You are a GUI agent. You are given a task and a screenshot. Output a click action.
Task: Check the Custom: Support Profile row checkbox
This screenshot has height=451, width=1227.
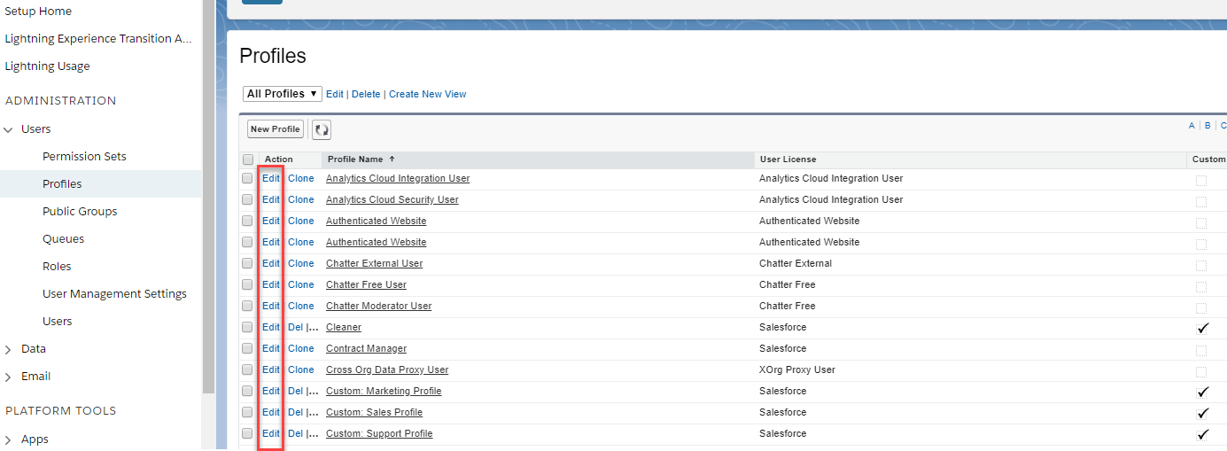pos(247,433)
